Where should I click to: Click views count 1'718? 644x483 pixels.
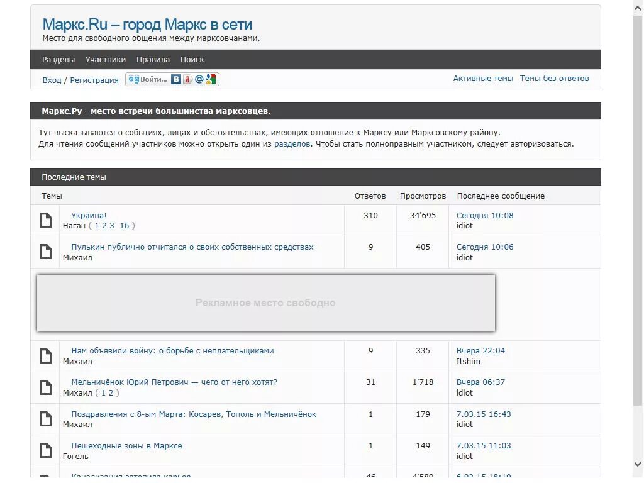pyautogui.click(x=423, y=382)
